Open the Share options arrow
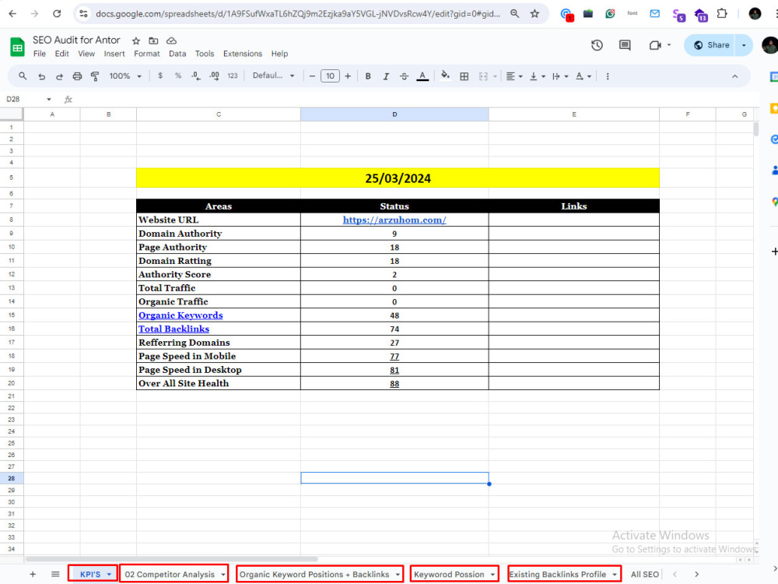Image resolution: width=778 pixels, height=584 pixels. (x=744, y=45)
